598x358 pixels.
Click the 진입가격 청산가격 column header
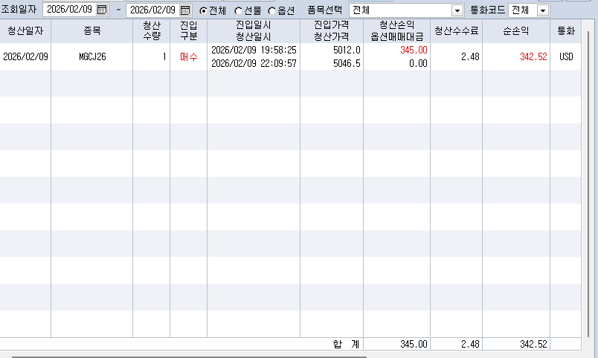[x=332, y=31]
